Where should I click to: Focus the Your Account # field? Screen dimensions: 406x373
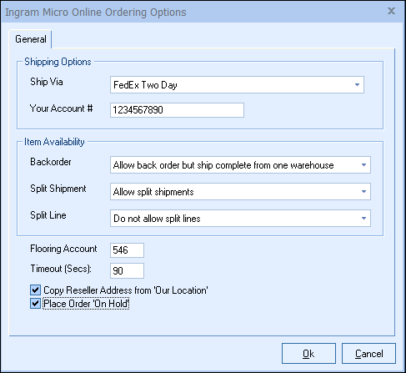tap(177, 110)
